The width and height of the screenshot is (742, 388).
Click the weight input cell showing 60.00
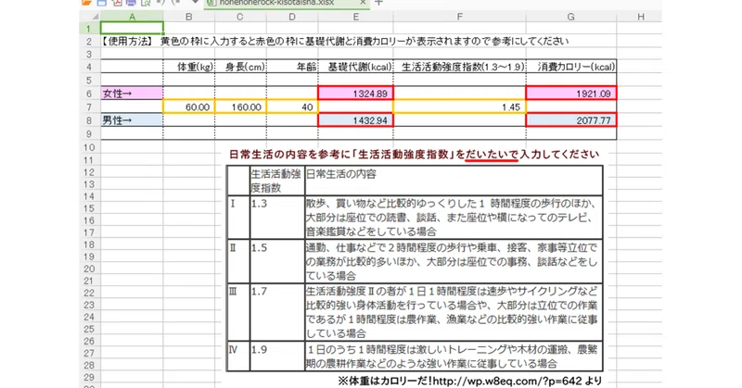point(189,106)
